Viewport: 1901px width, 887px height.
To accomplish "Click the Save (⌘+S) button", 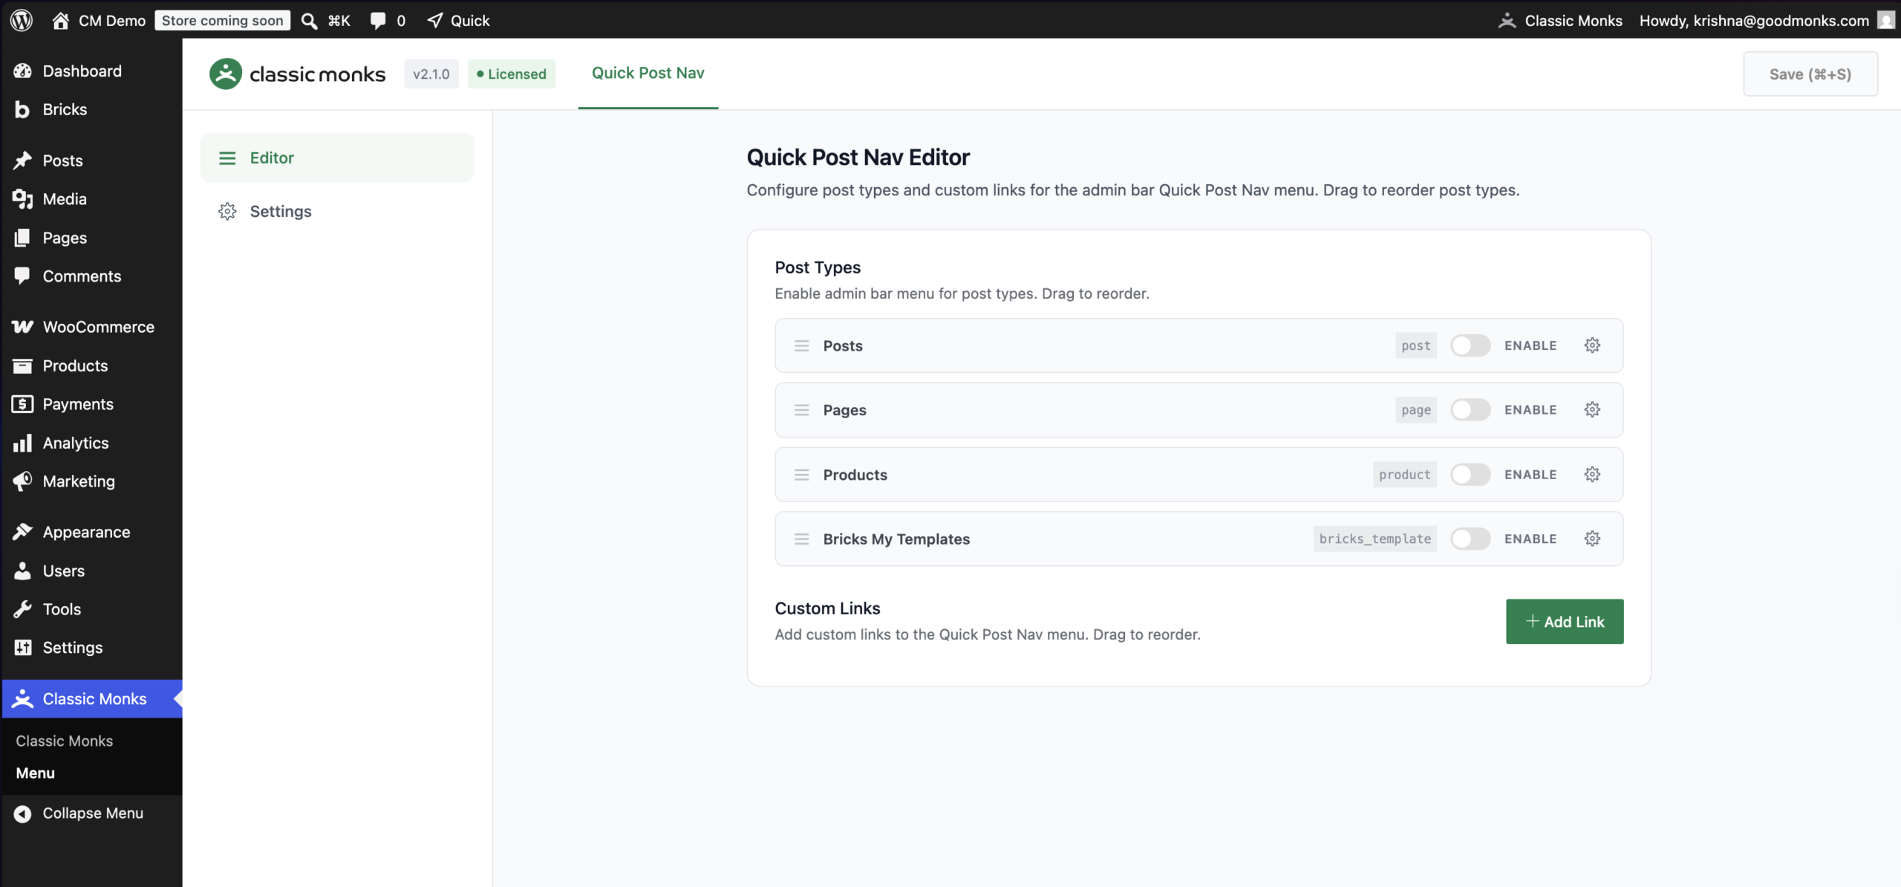I will [1810, 74].
